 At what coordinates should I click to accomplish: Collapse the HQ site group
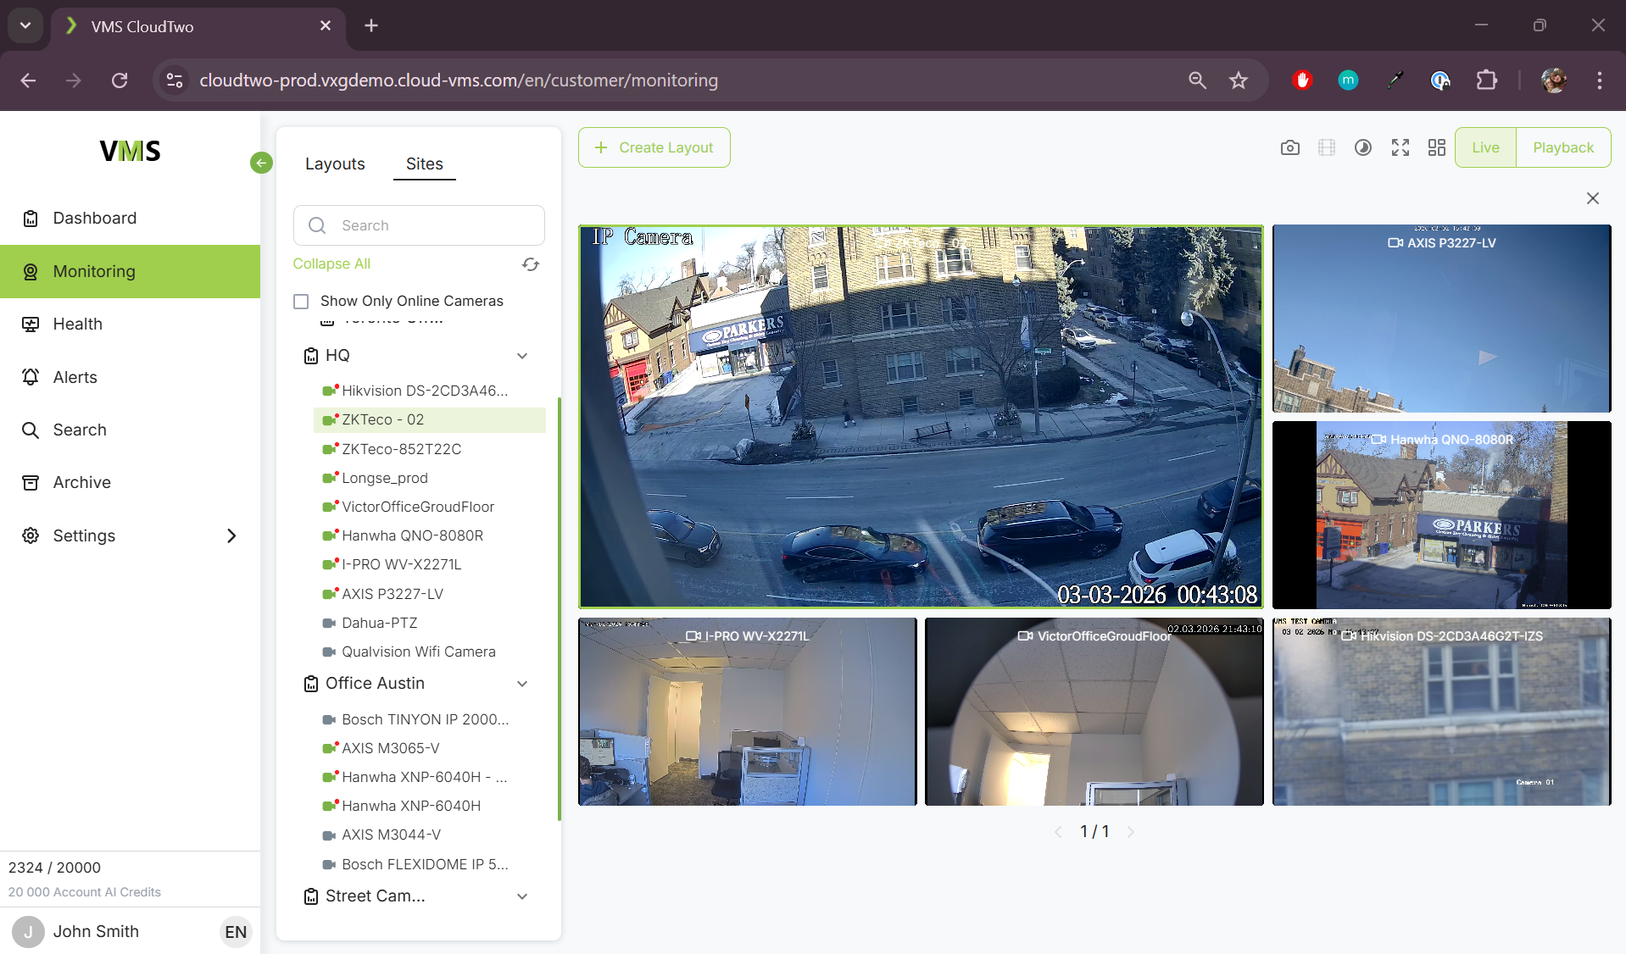tap(522, 356)
